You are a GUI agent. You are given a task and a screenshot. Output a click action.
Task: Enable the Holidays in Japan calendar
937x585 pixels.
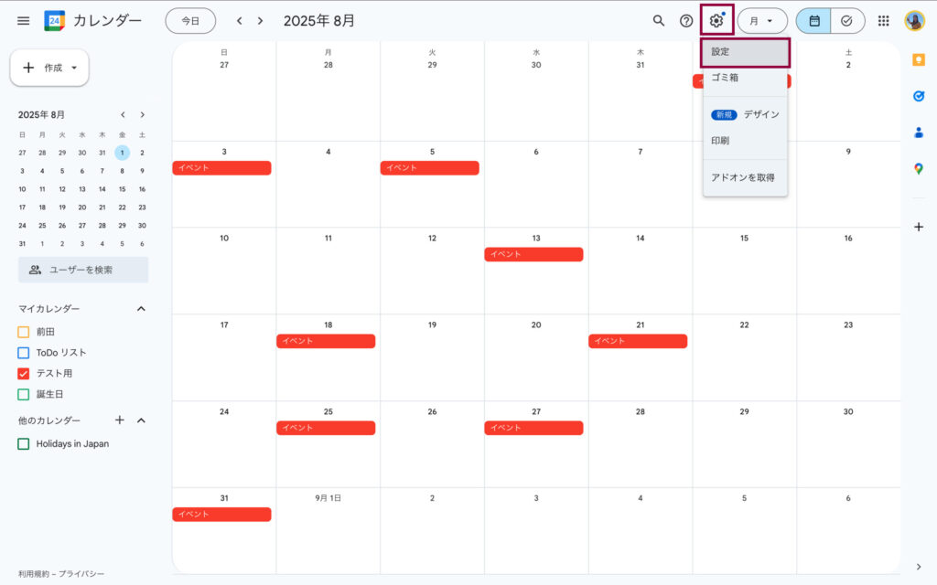[x=24, y=443]
